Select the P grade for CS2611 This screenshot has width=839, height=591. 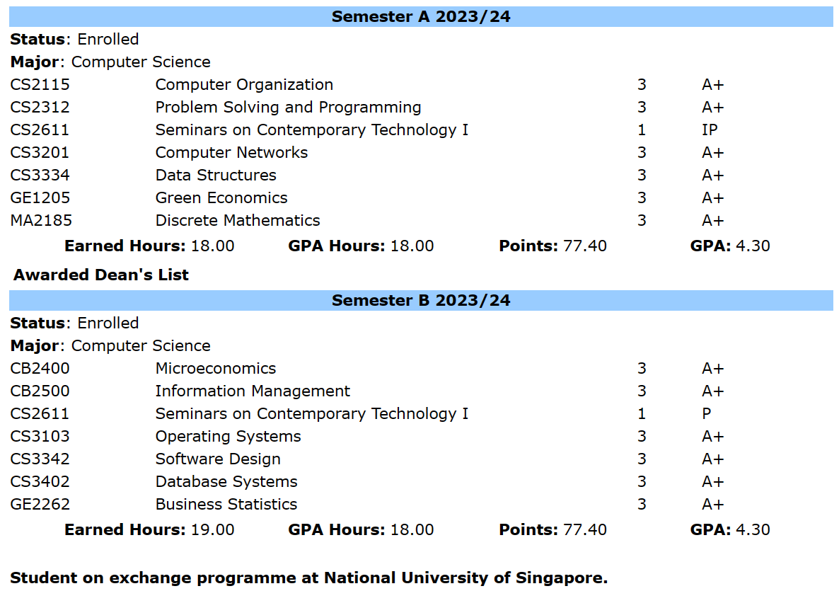tap(707, 414)
